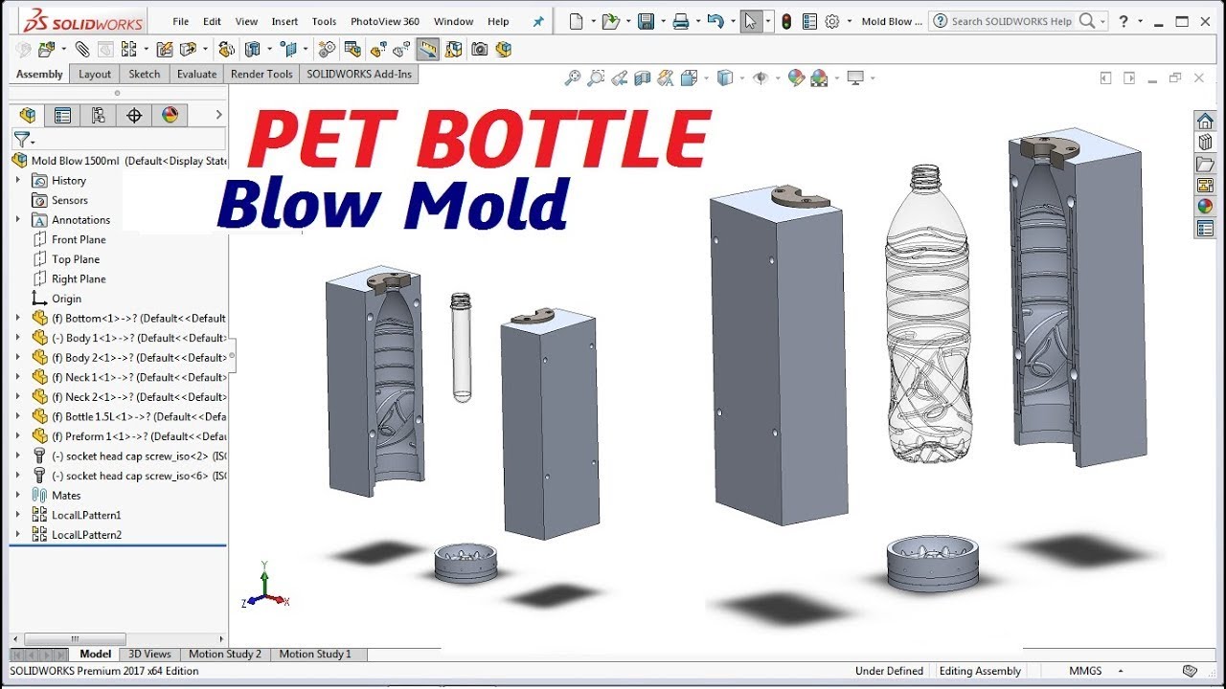Viewport: 1226px width, 689px height.
Task: Click the tree filter funnel icon
Action: 20,141
